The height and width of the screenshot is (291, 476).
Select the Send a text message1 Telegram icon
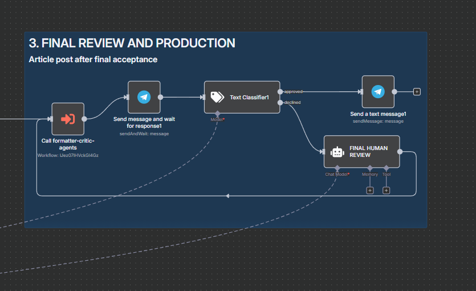click(378, 91)
